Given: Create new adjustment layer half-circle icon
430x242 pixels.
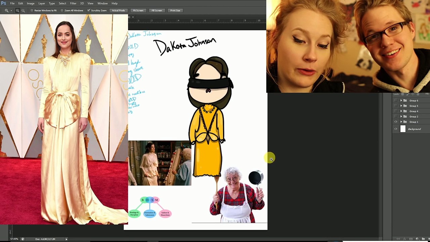Looking at the screenshot, I should [417, 239].
